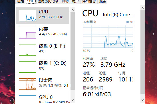
Task: Switch to the 详细信息 tab
Action: click(89, 2)
